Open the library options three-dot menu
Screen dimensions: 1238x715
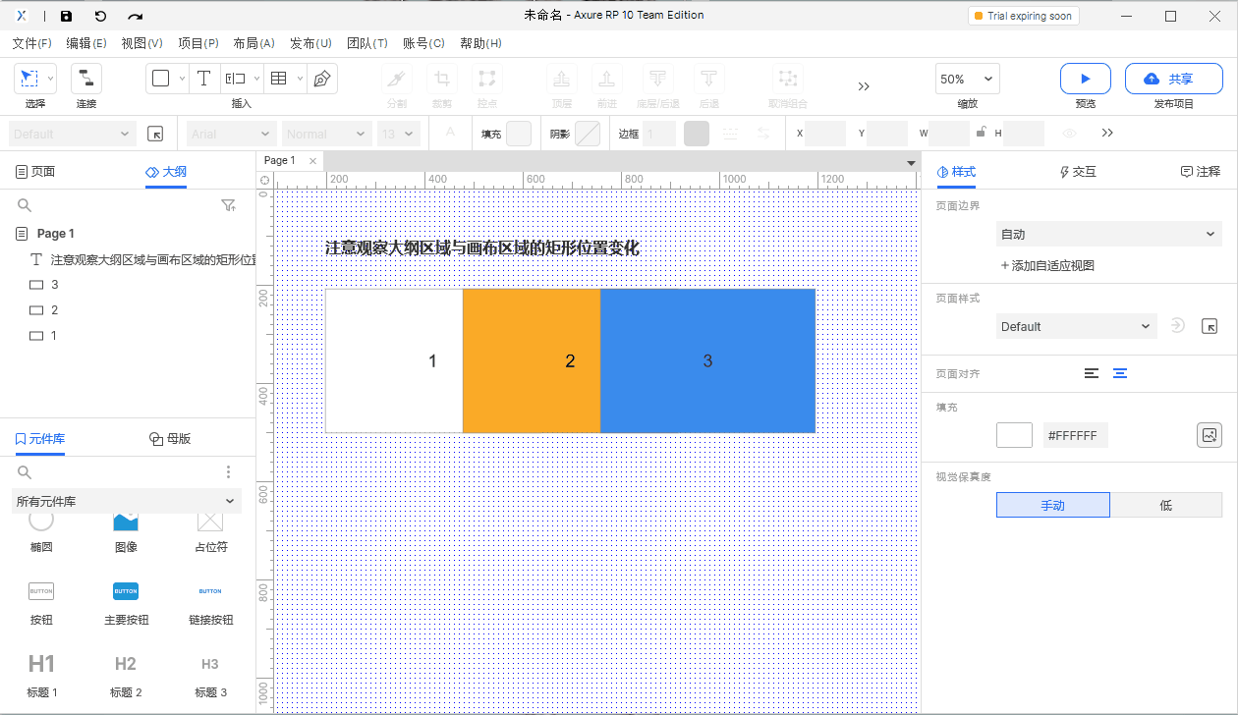tap(229, 472)
